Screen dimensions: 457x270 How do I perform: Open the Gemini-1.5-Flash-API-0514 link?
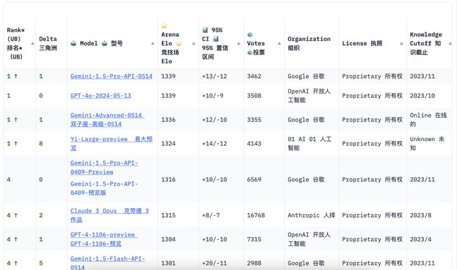pyautogui.click(x=108, y=263)
